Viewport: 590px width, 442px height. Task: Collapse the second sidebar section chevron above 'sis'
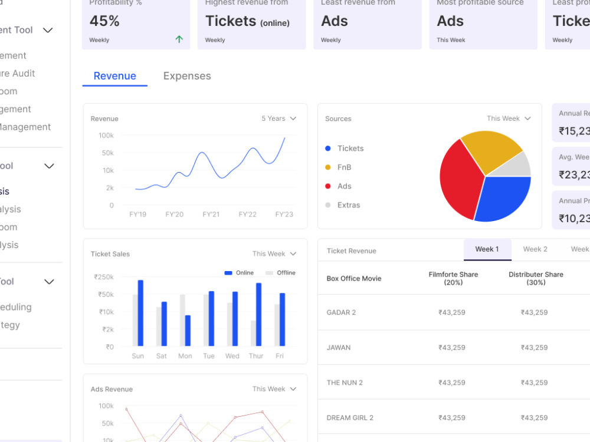coord(49,166)
